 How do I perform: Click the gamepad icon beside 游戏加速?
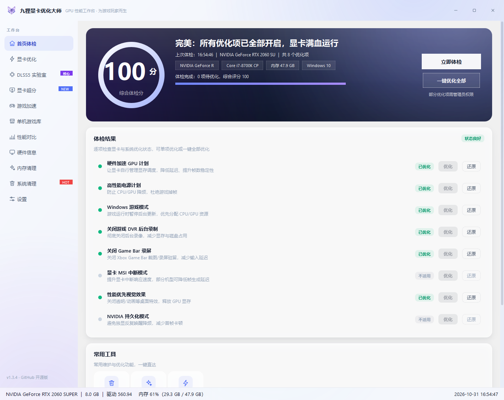(x=12, y=106)
